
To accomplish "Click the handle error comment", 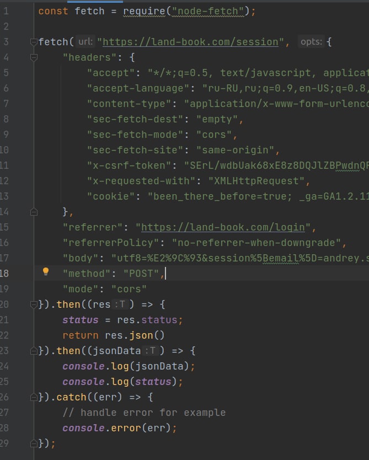I will tap(144, 413).
